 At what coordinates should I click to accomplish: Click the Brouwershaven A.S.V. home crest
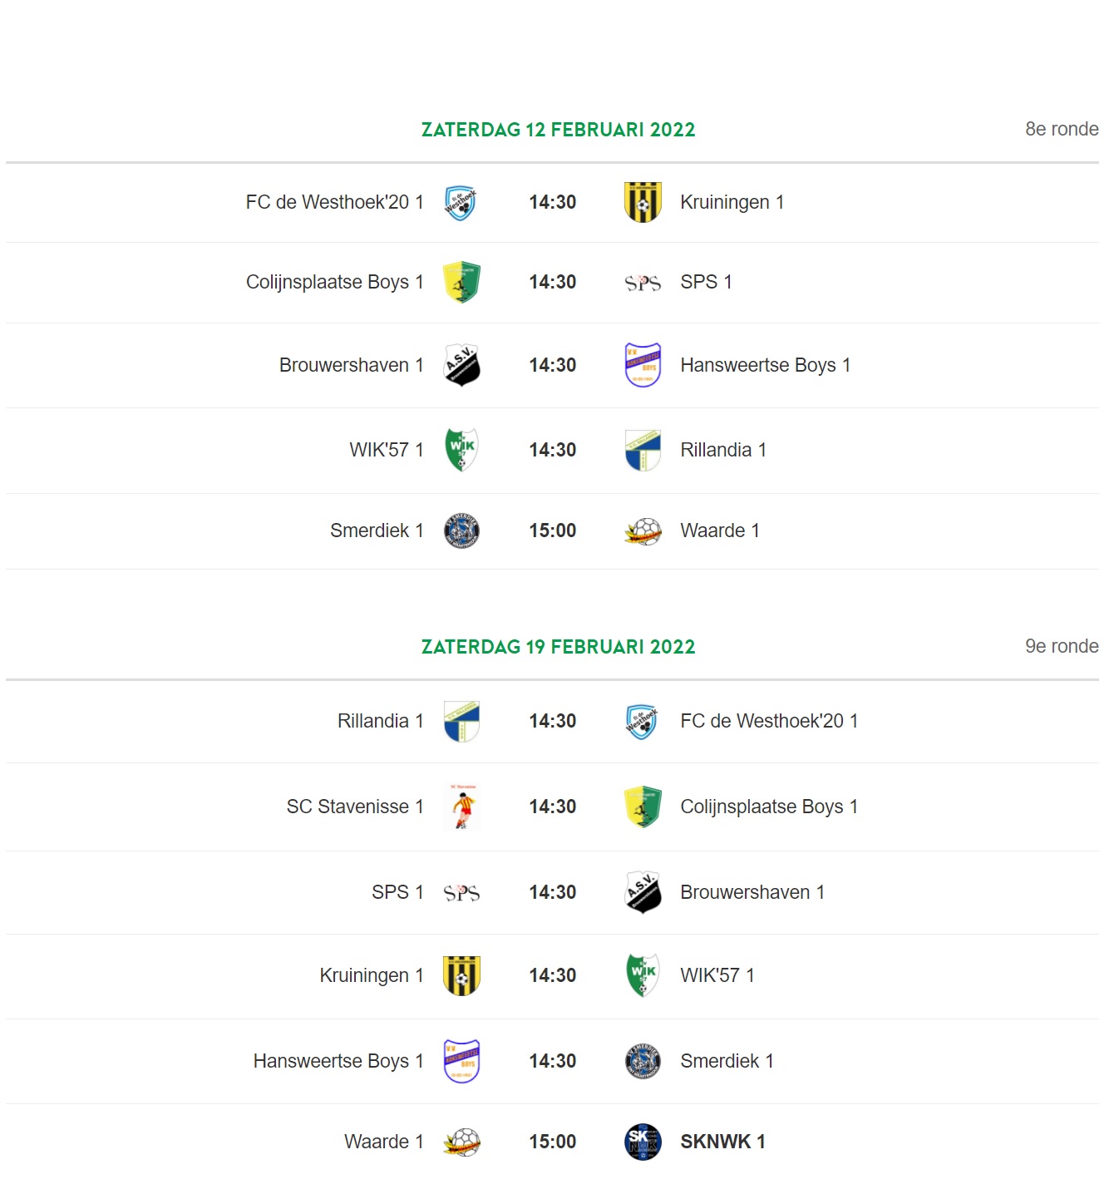click(462, 365)
